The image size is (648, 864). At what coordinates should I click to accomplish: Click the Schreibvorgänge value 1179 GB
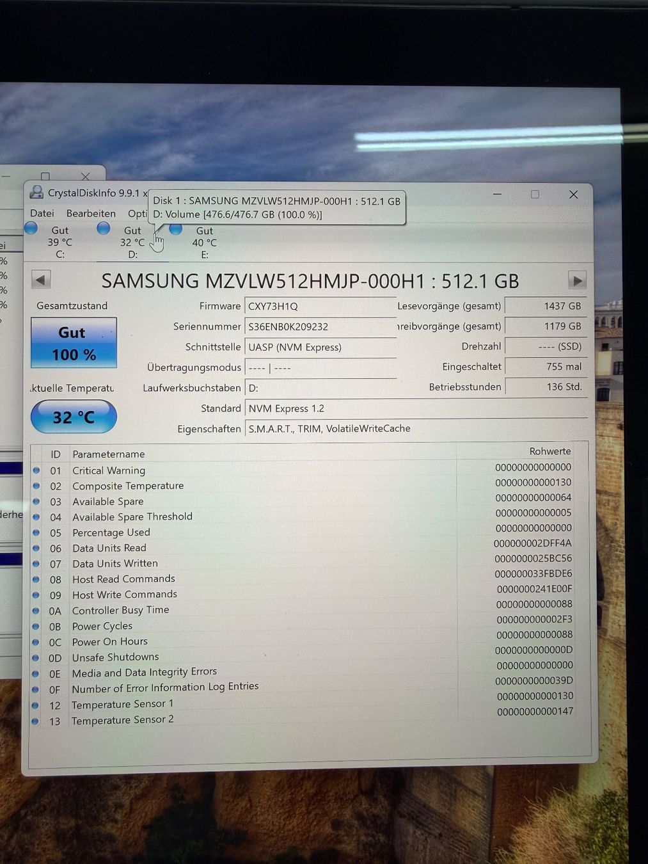click(546, 326)
